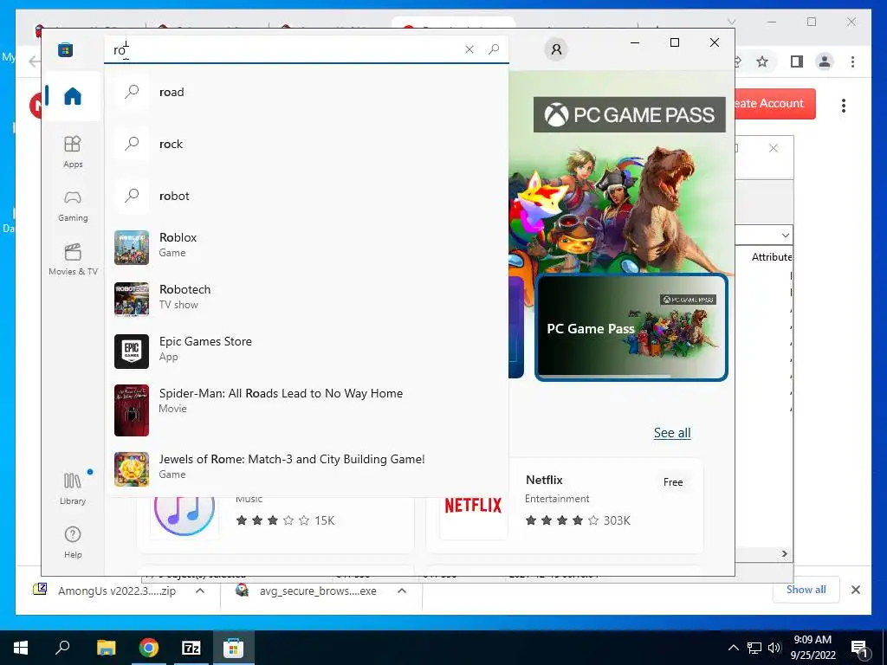The image size is (887, 665).
Task: Open the Library in the sidebar
Action: [73, 488]
